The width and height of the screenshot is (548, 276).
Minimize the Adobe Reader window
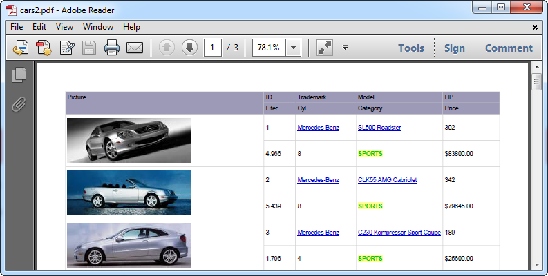pos(482,8)
